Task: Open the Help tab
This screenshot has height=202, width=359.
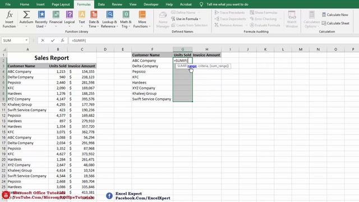Action: coord(169,4)
